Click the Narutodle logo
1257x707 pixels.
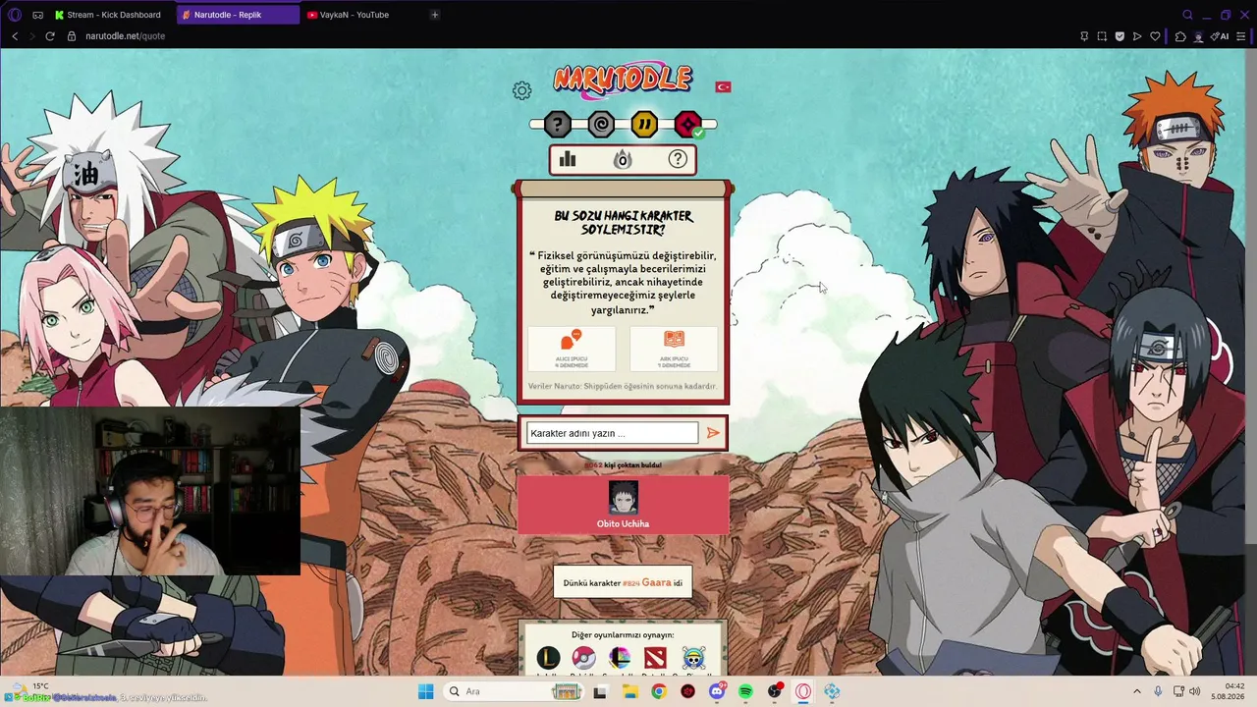623,81
